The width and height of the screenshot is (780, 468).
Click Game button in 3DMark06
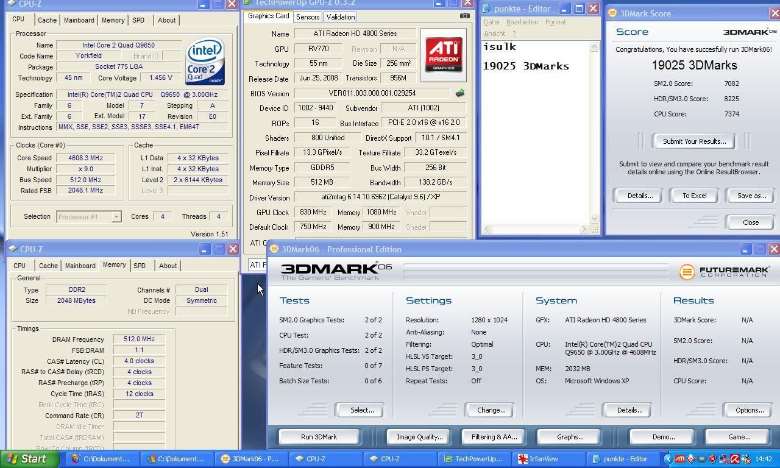point(739,437)
